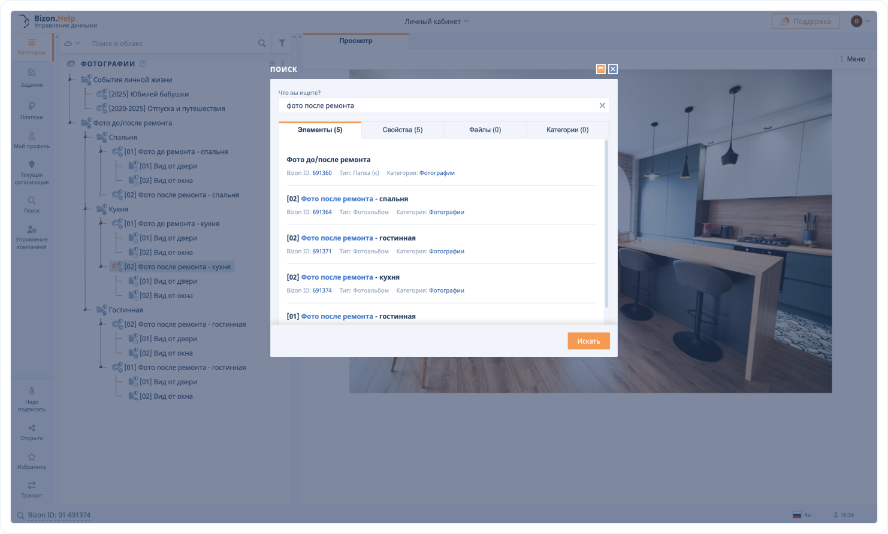Clear the search query with X icon
This screenshot has width=888, height=534.
point(602,105)
